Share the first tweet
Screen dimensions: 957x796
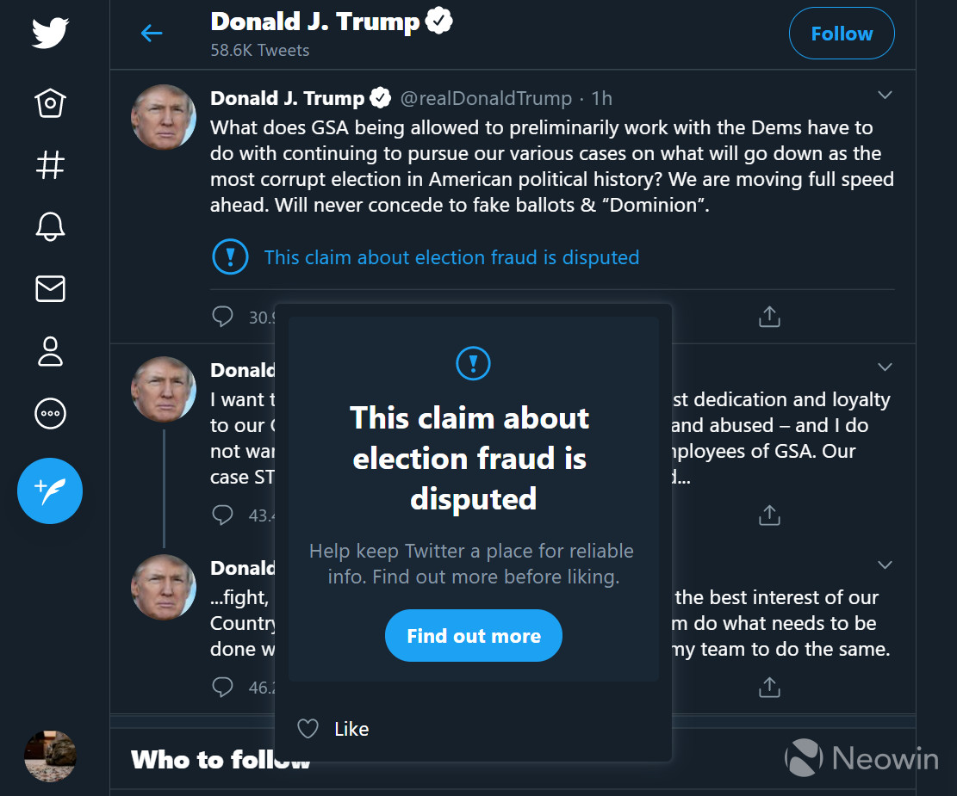pos(769,317)
